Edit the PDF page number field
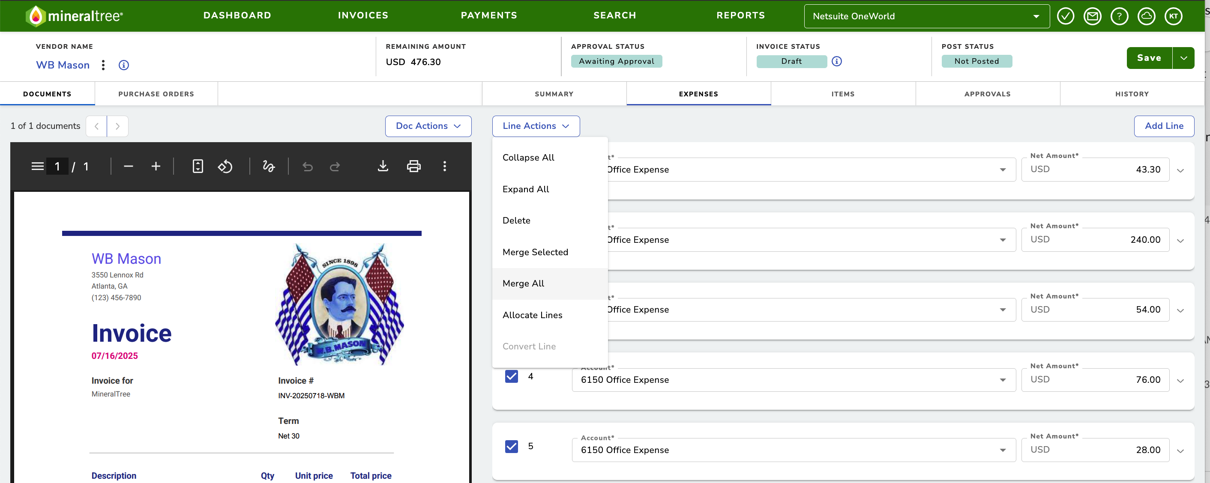The image size is (1210, 483). [57, 166]
